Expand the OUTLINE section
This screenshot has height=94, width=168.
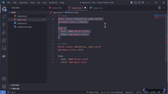tap(27, 85)
